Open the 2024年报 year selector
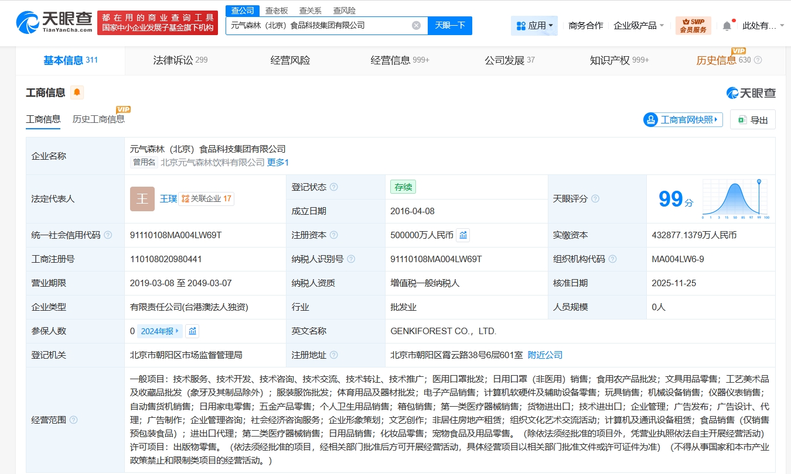This screenshot has width=791, height=474. tap(160, 331)
